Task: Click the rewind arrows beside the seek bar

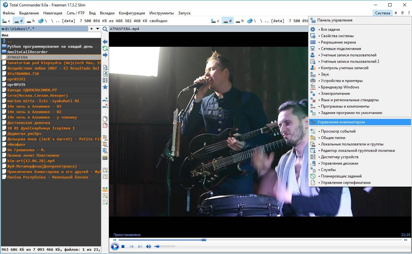Action: click(114, 240)
